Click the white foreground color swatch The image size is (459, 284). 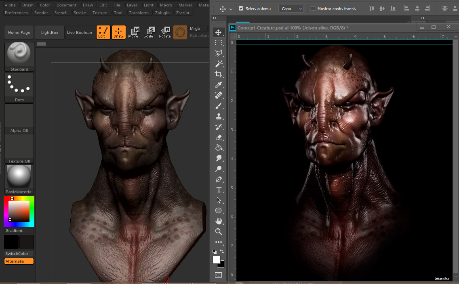point(216,260)
